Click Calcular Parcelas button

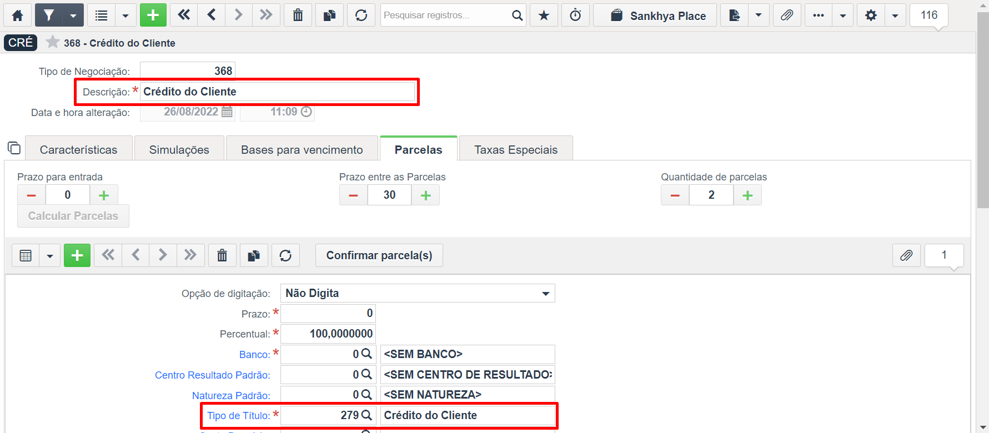pyautogui.click(x=73, y=216)
